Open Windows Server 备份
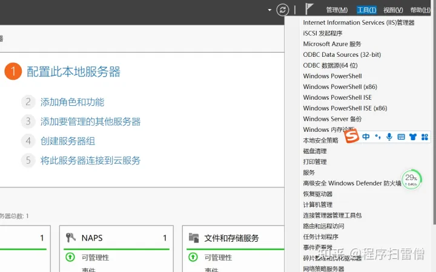The image size is (436, 272). click(332, 119)
